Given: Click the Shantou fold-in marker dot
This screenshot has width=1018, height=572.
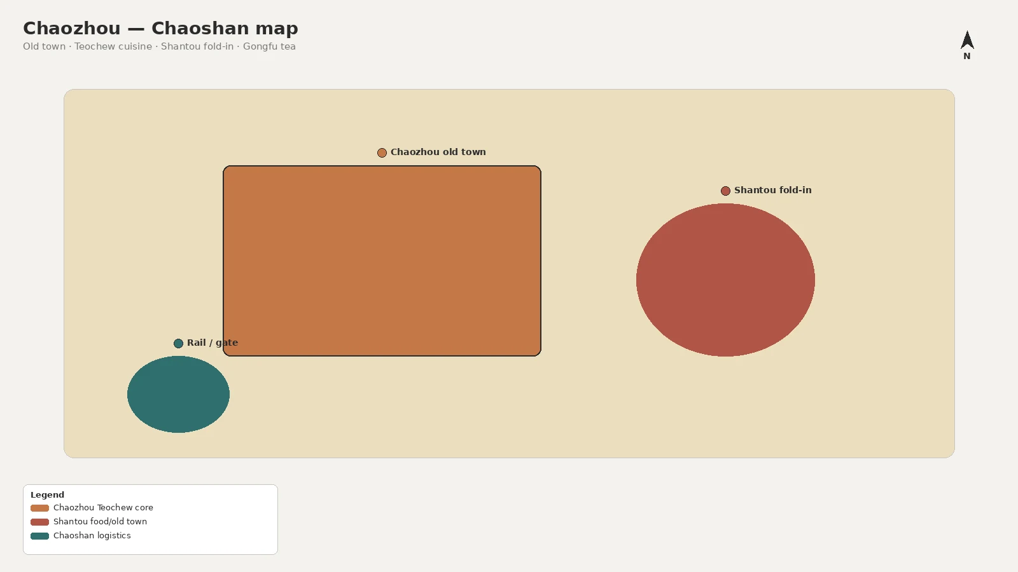Looking at the screenshot, I should click(725, 191).
